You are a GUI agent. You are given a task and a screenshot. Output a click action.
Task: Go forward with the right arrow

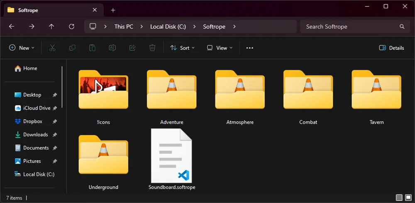tap(32, 26)
